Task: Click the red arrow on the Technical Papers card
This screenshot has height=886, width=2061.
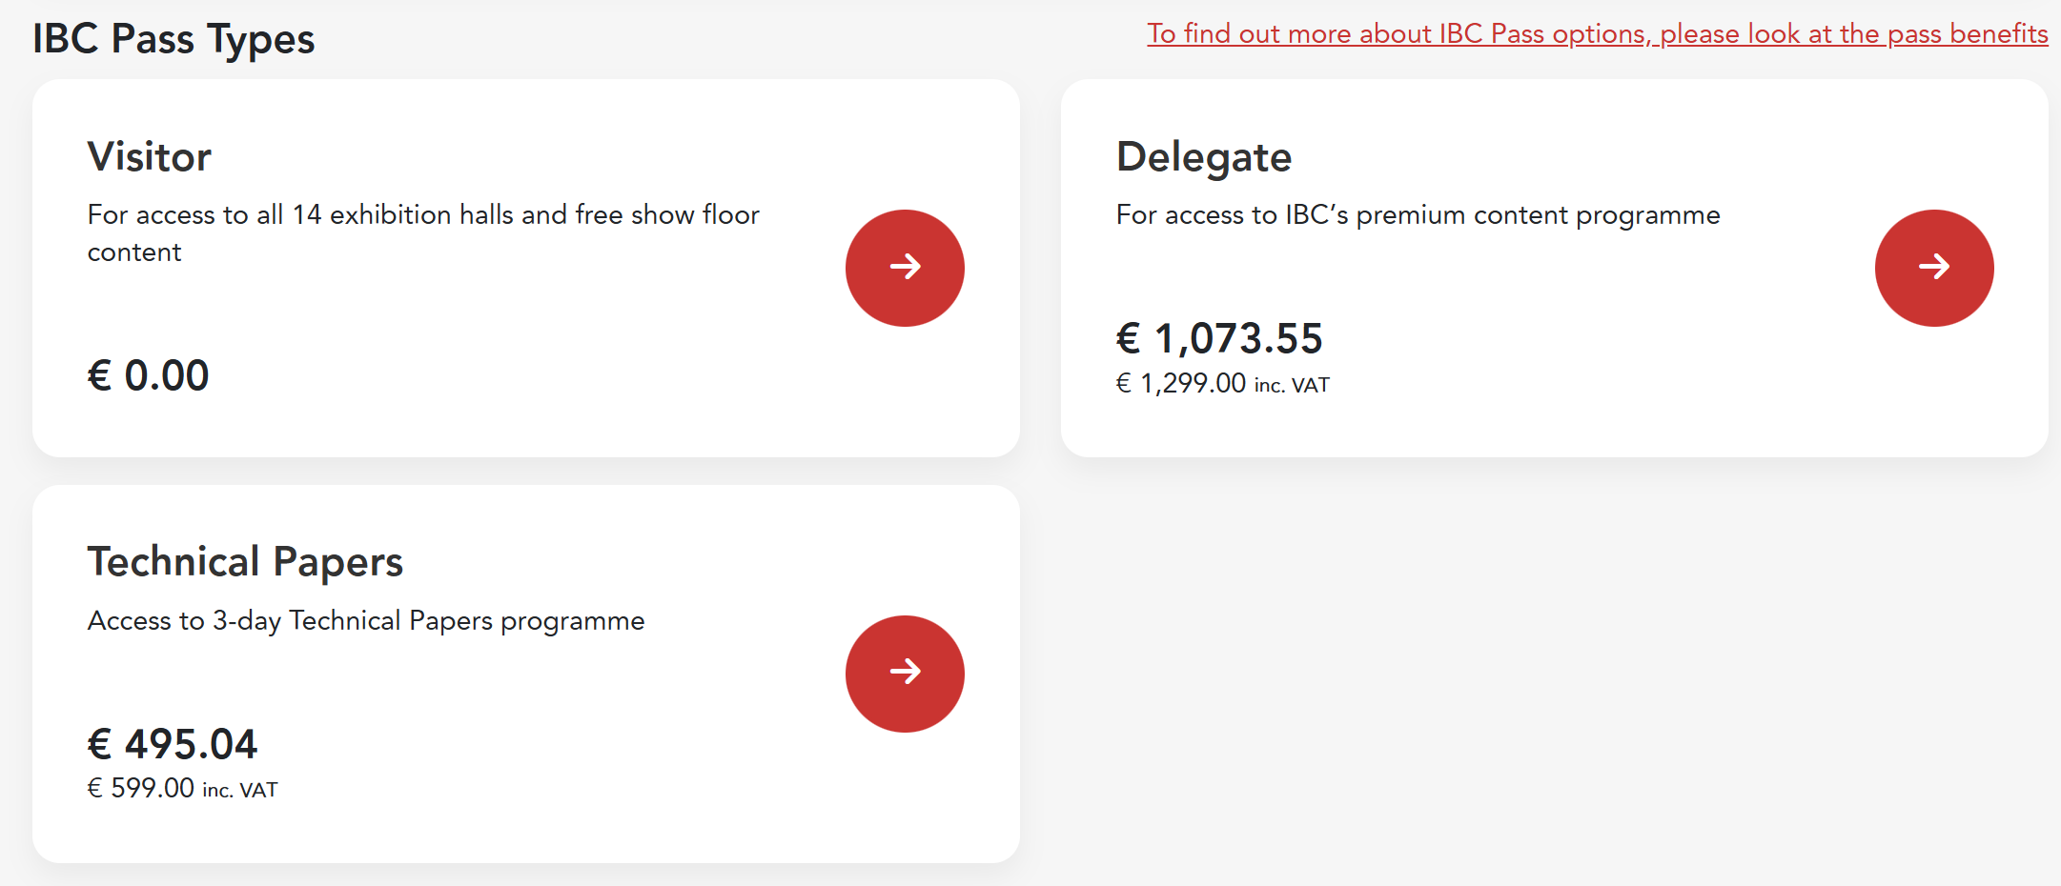Action: click(904, 673)
